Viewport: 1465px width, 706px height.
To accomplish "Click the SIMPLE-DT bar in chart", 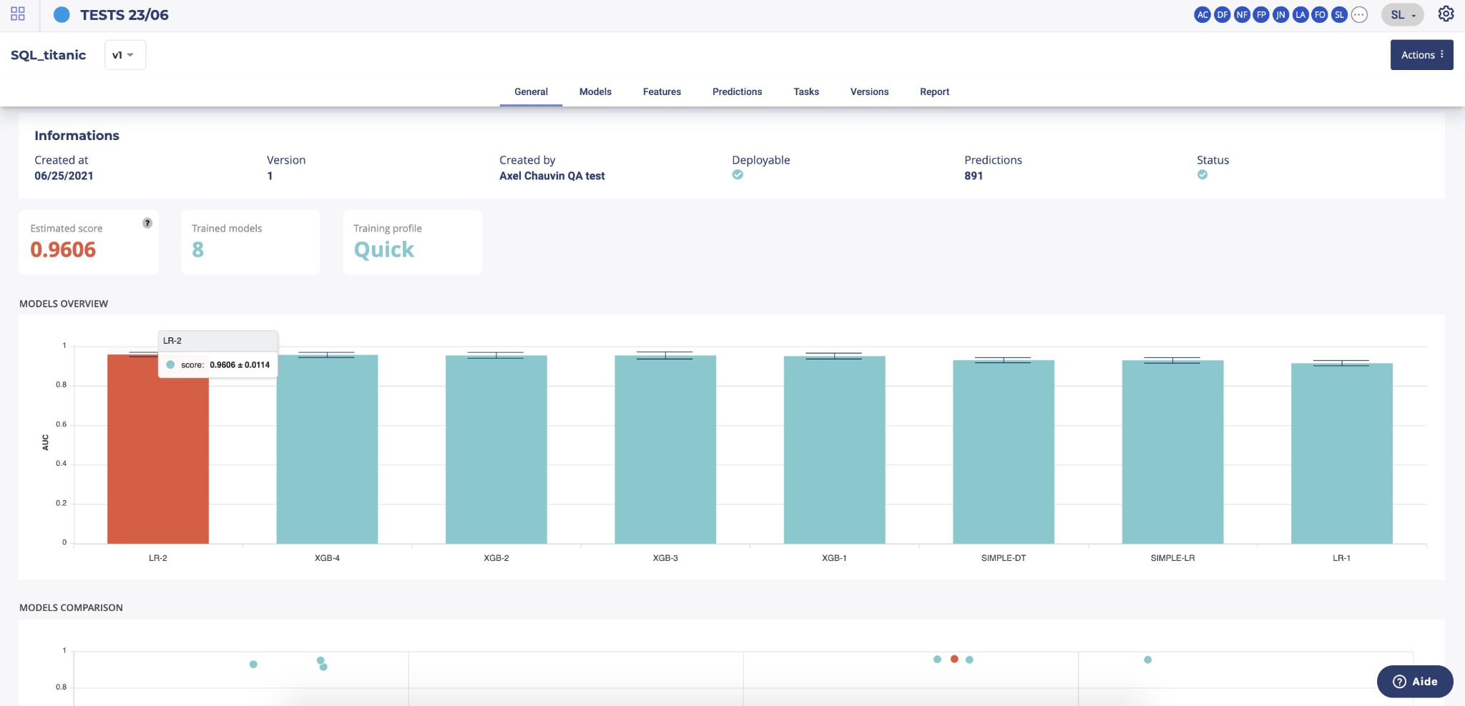I will tap(1004, 452).
